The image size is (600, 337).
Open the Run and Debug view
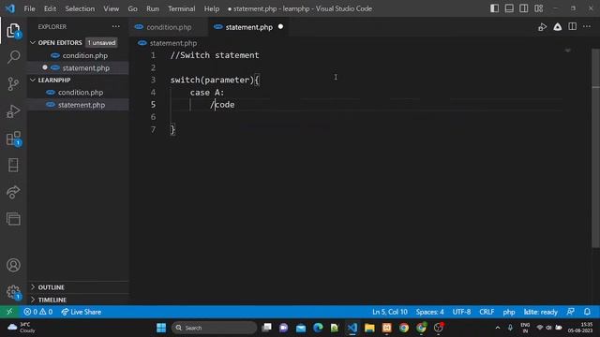(13, 111)
